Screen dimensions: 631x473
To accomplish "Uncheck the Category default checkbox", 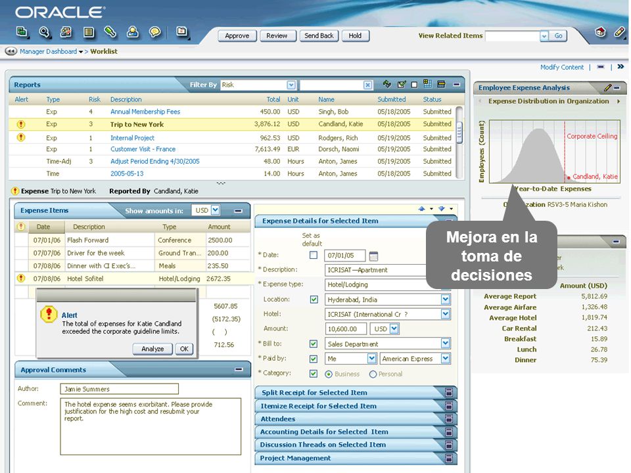I will coord(314,374).
